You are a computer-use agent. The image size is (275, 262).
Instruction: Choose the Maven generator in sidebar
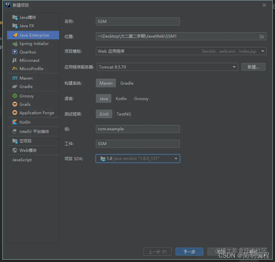click(x=26, y=78)
